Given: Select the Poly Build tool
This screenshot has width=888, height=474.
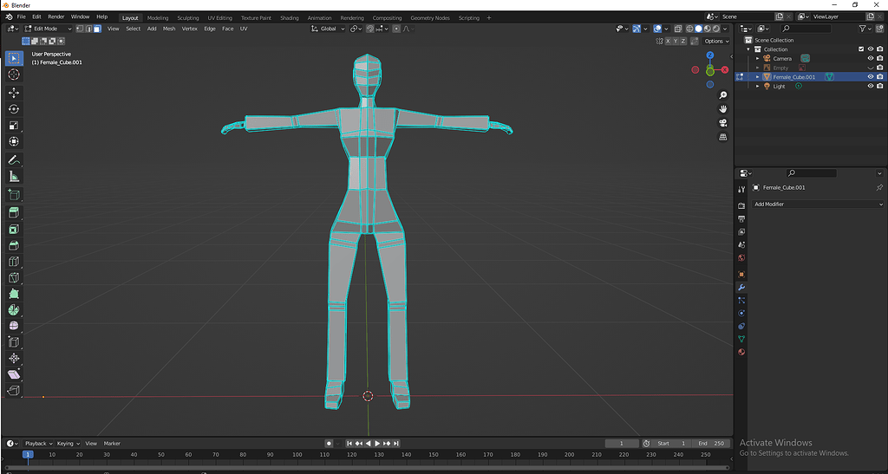Looking at the screenshot, I should click(14, 294).
